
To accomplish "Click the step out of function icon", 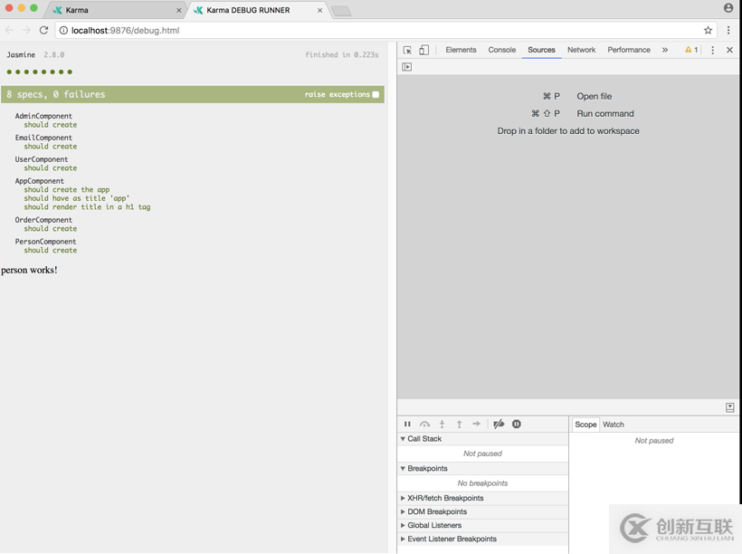I will point(459,424).
